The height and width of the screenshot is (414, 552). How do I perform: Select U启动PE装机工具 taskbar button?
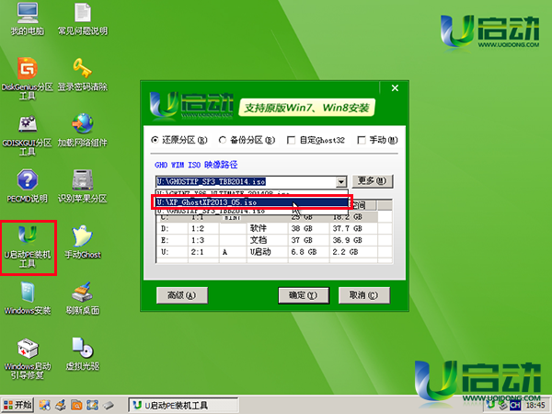[x=183, y=405]
